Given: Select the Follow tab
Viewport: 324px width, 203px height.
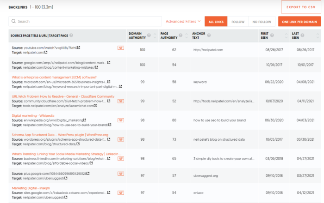Looking at the screenshot, I should pyautogui.click(x=238, y=21).
